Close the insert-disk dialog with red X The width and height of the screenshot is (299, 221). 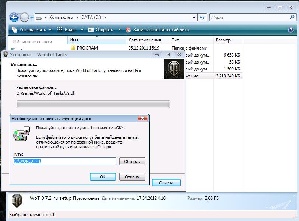click(143, 119)
